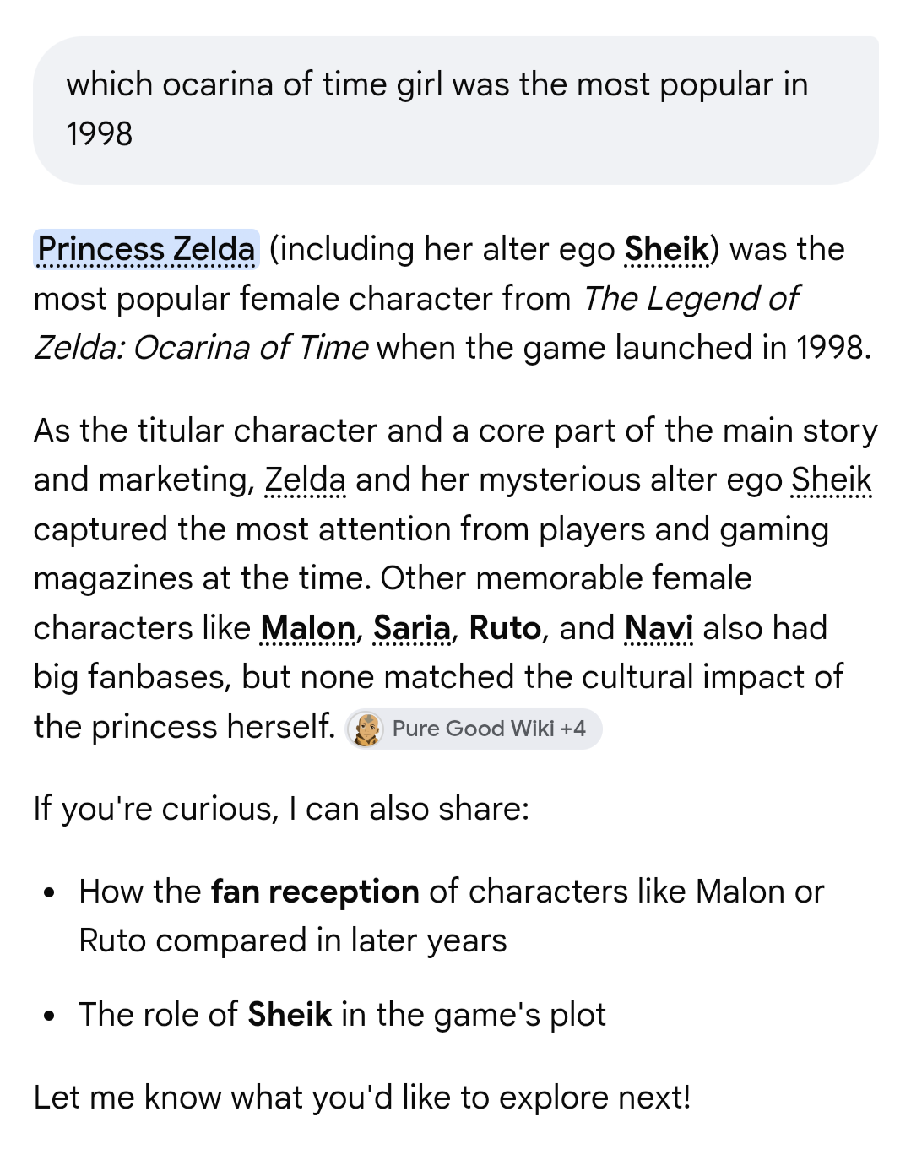This screenshot has height=1160, width=911.
Task: Click 'Let me know what you'd like' sentence
Action: 362,1098
